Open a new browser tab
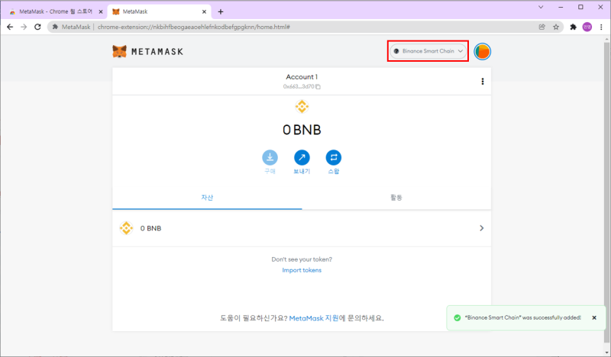The height and width of the screenshot is (357, 611). [221, 11]
